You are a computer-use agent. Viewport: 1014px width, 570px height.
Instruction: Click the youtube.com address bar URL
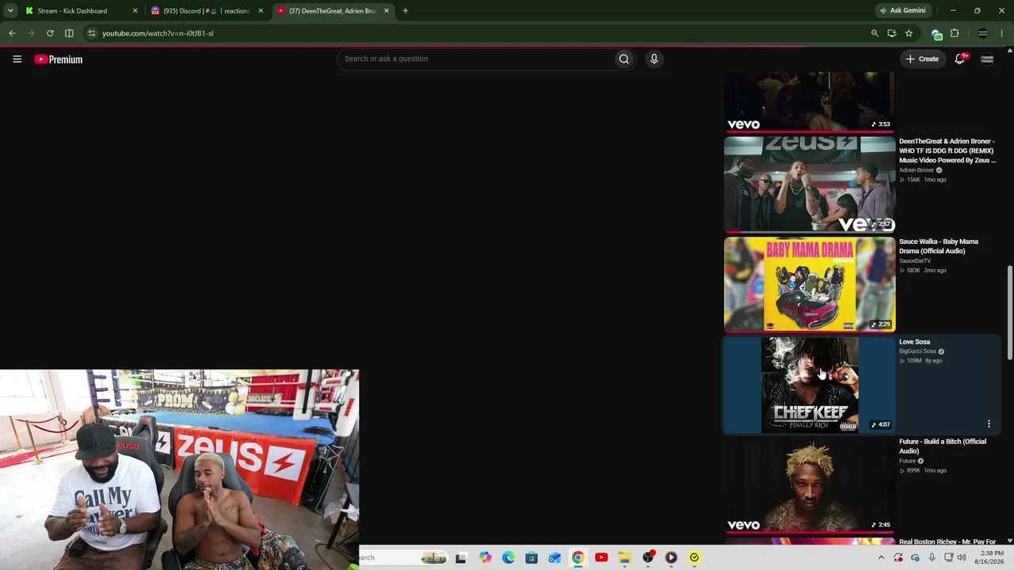pyautogui.click(x=158, y=33)
